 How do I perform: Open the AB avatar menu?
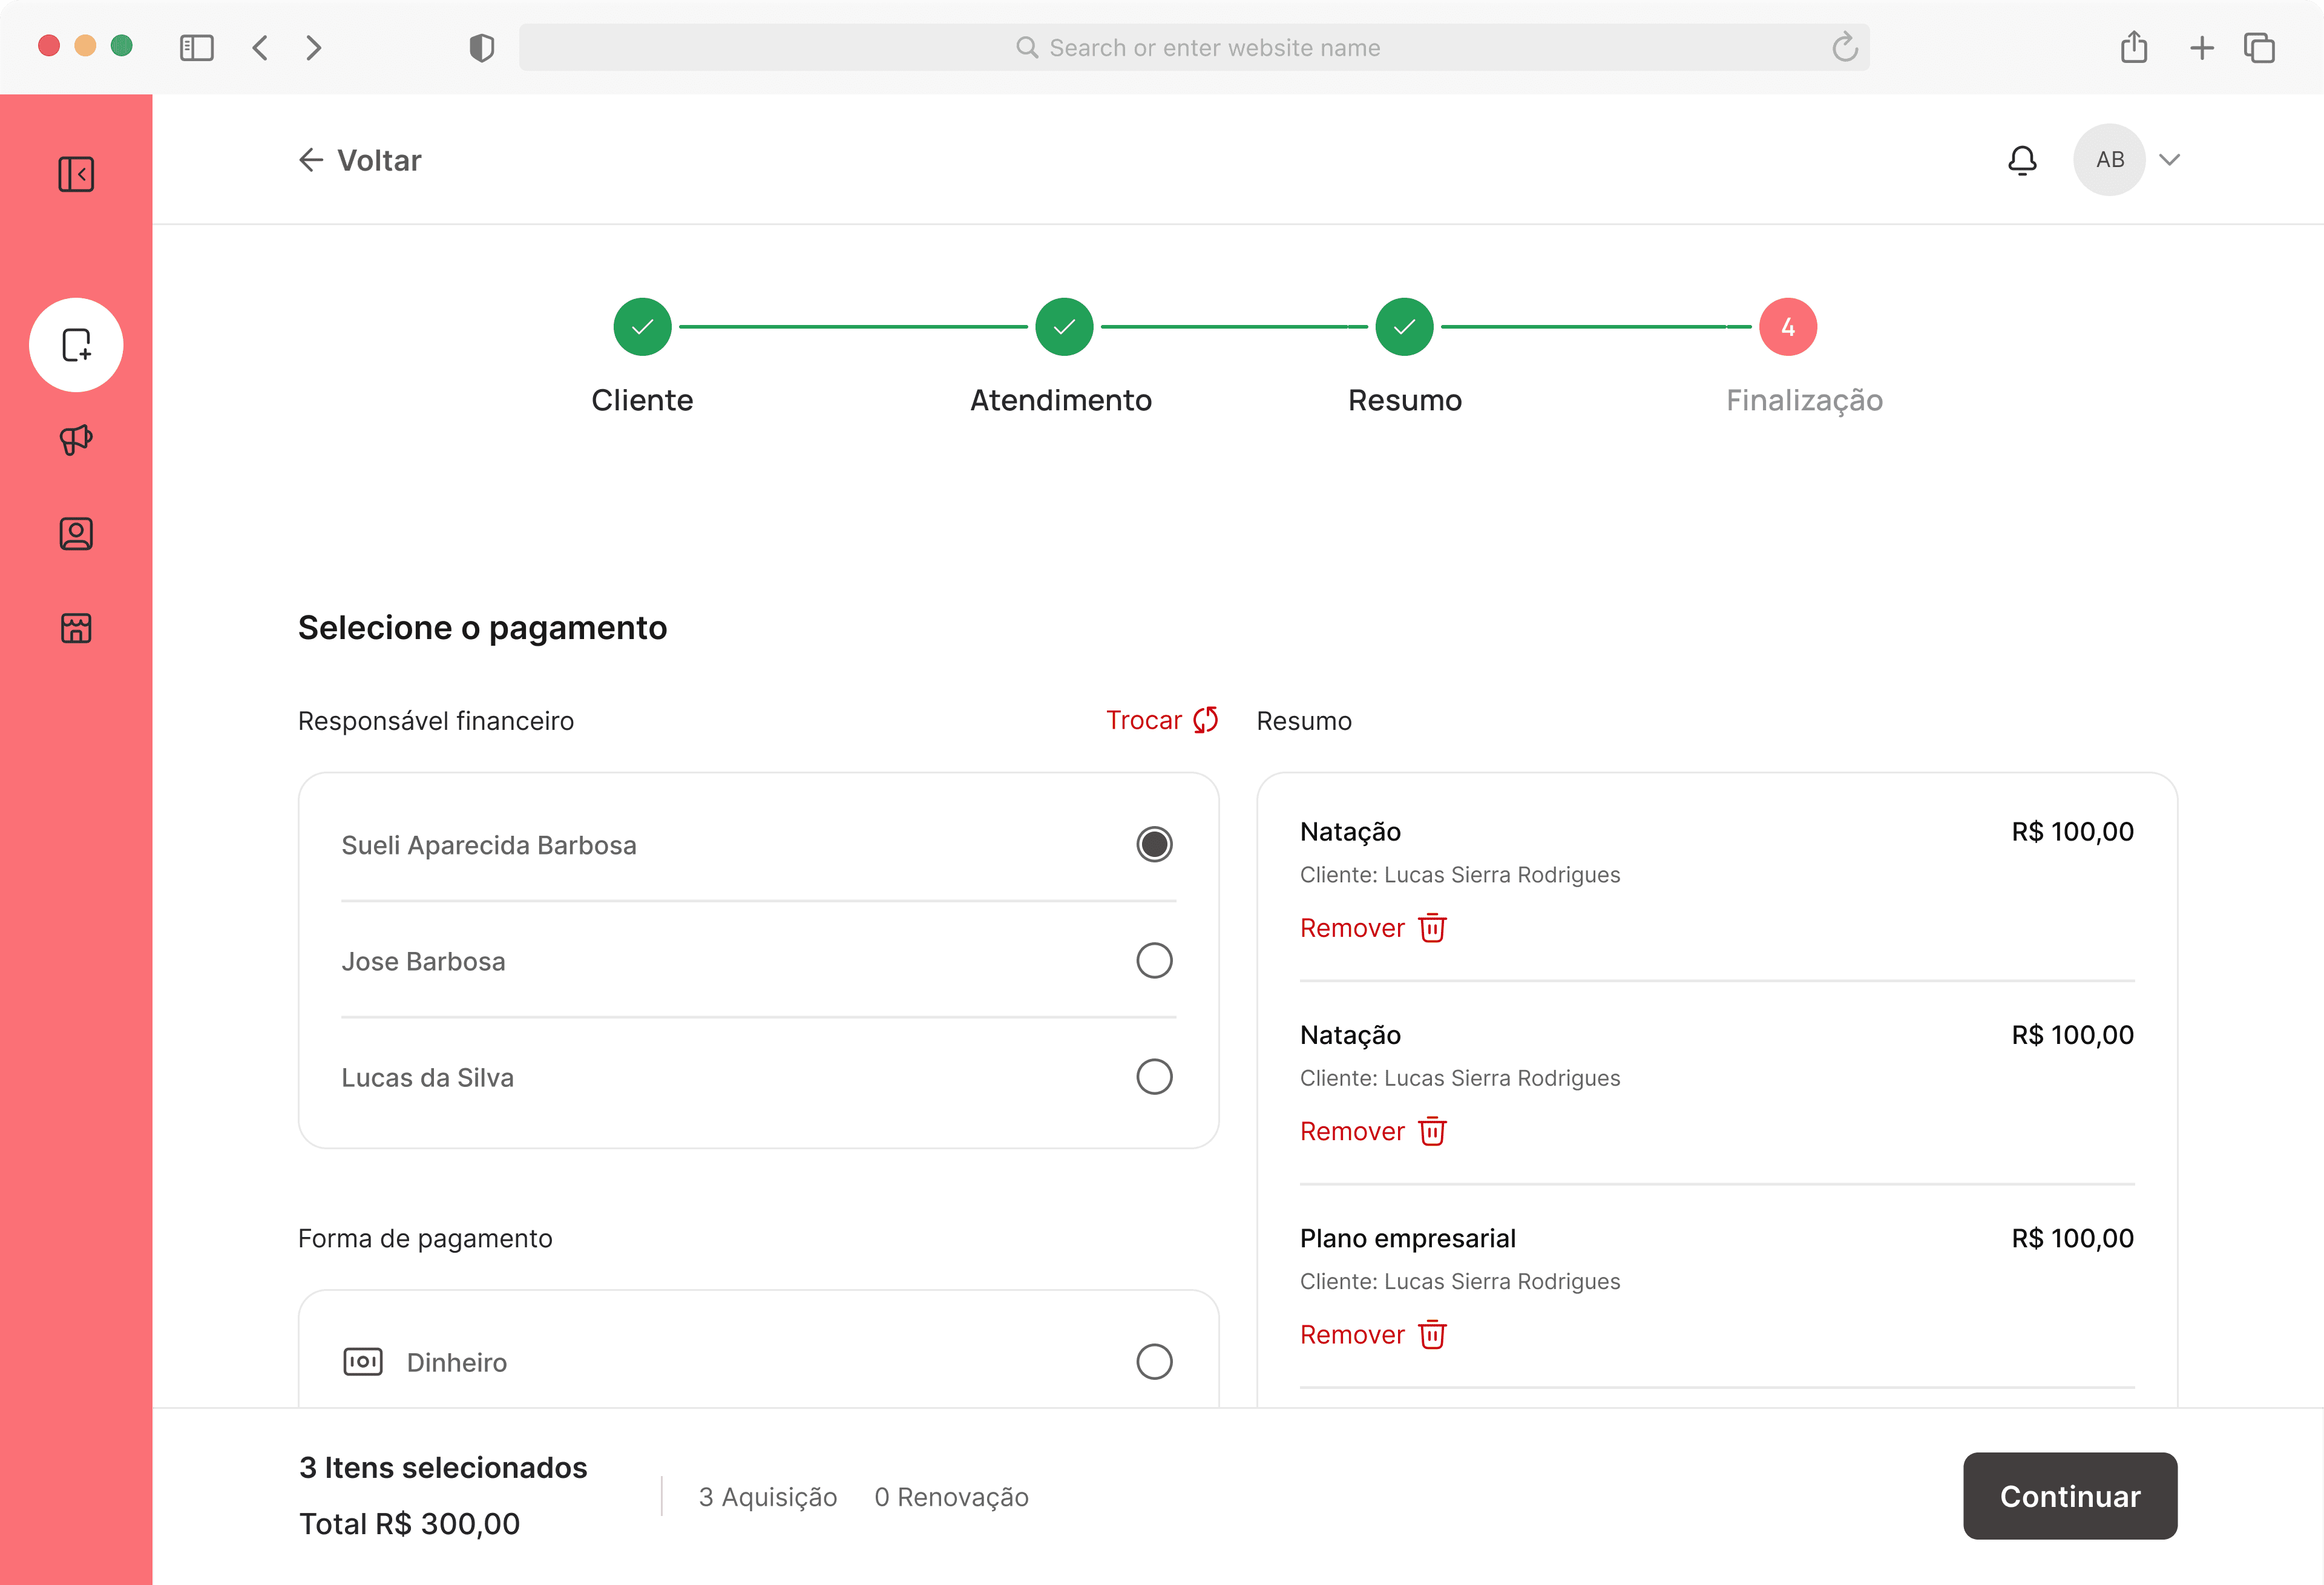tap(2109, 160)
